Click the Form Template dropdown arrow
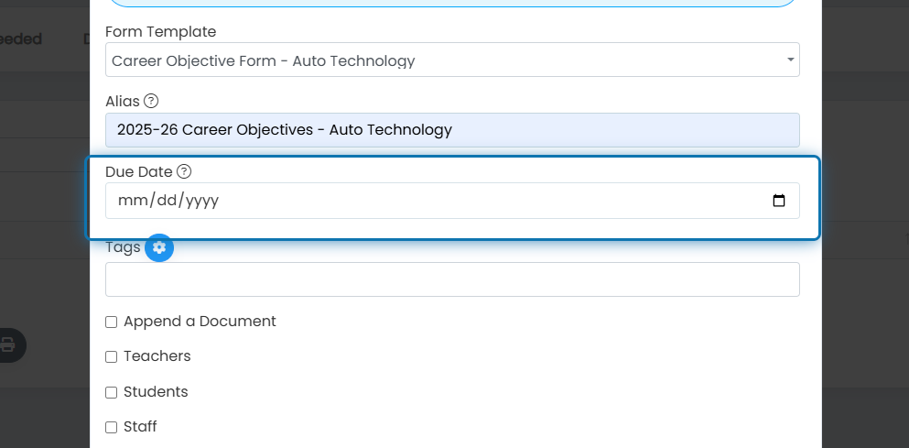Viewport: 909px width, 448px height. click(790, 60)
